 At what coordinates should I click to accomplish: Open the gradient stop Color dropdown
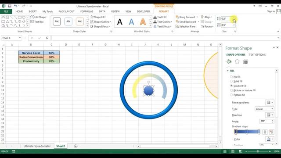coord(270,139)
